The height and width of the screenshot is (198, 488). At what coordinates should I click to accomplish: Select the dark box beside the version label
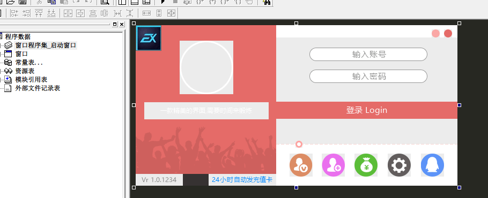click(x=196, y=180)
